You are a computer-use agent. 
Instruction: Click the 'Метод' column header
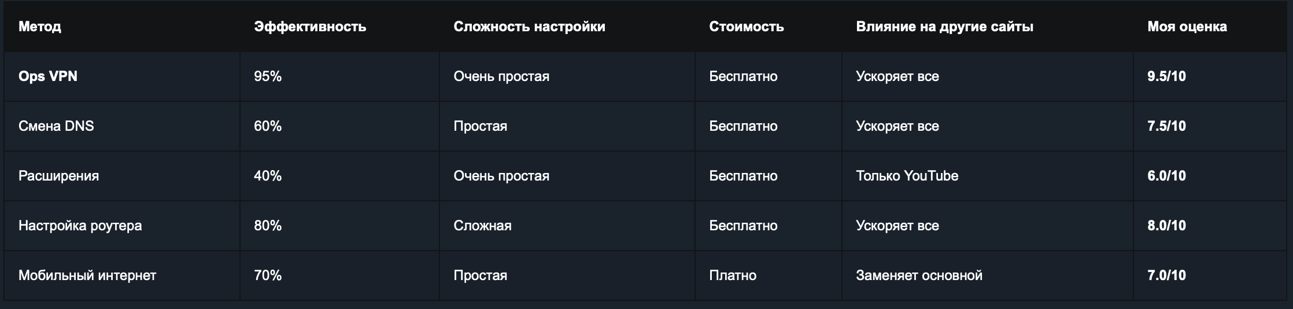pyautogui.click(x=40, y=27)
